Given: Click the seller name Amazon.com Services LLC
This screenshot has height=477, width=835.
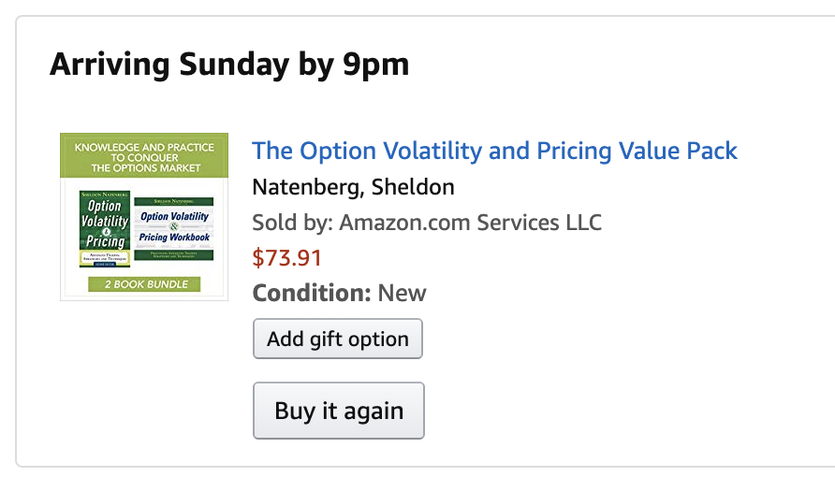Looking at the screenshot, I should pyautogui.click(x=470, y=223).
